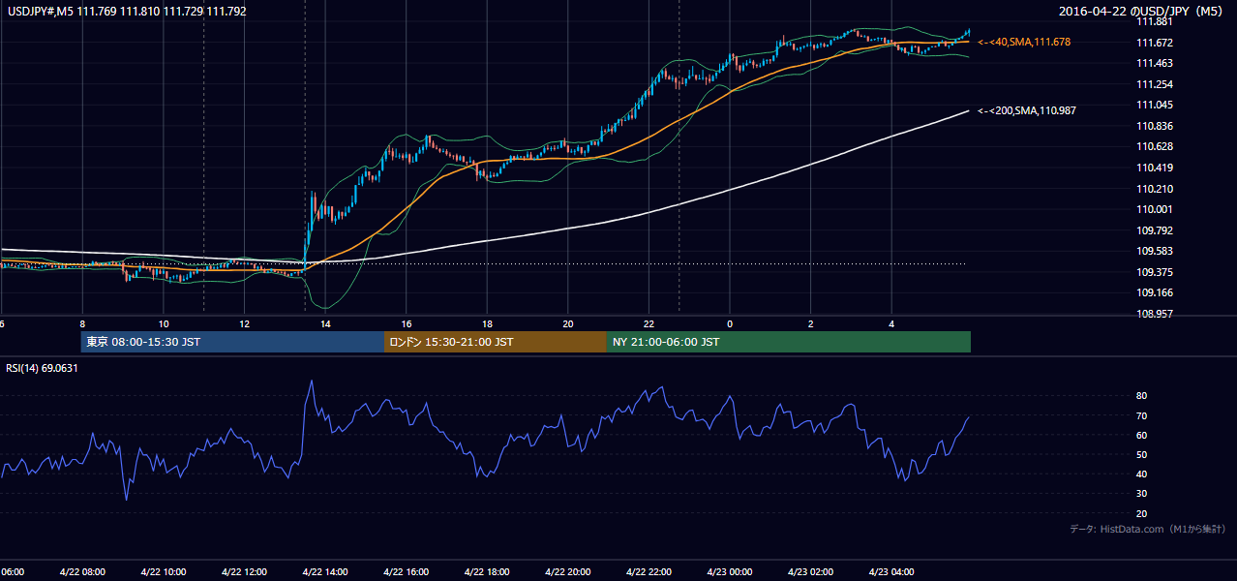Click hour label 14 under price chart

tap(325, 324)
